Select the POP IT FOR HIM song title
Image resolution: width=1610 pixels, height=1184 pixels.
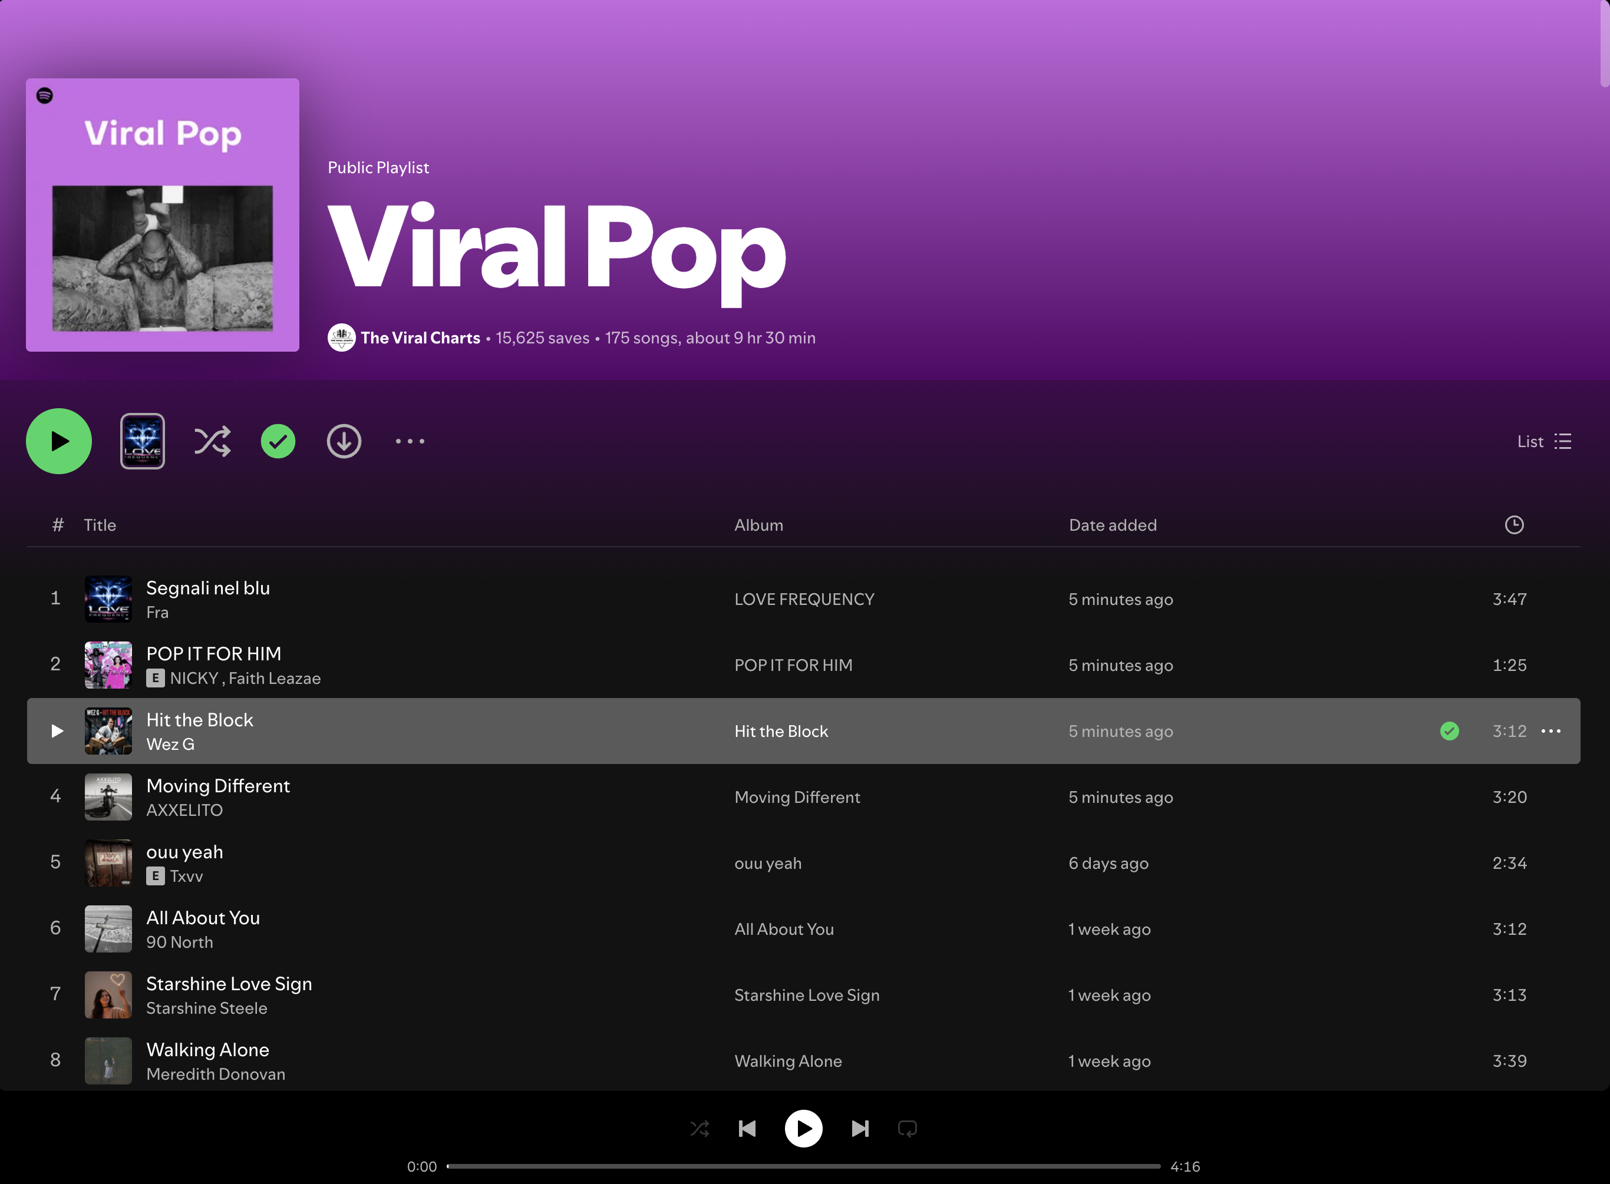click(213, 654)
